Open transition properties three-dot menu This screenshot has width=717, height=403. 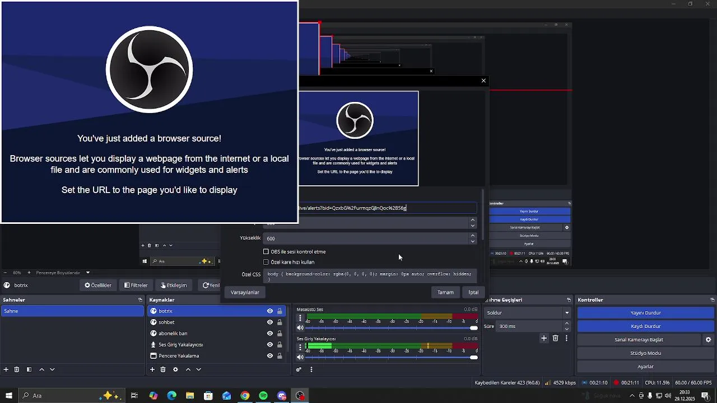(x=566, y=338)
